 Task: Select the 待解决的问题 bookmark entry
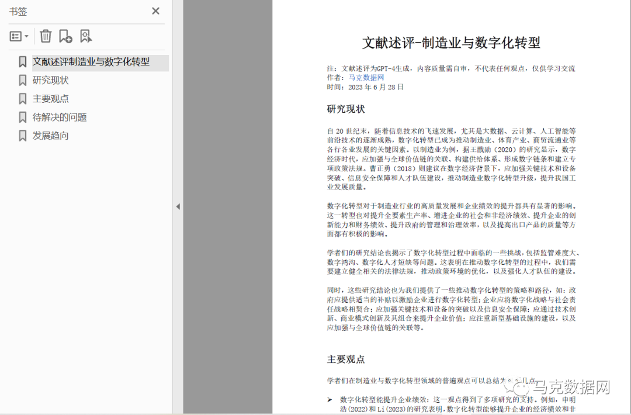tap(61, 117)
